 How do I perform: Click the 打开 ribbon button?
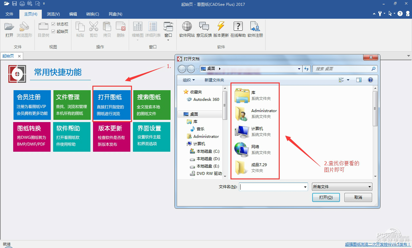9,30
